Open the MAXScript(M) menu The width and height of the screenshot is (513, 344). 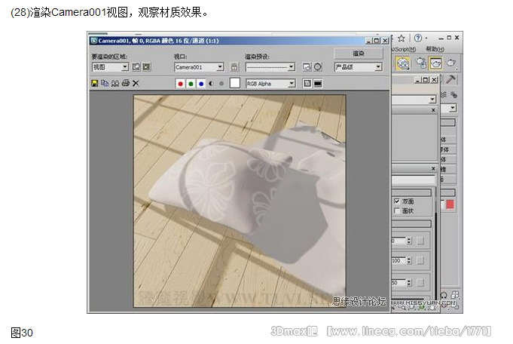point(404,49)
